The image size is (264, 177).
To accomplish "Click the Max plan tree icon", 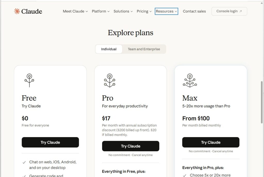I will (190, 81).
